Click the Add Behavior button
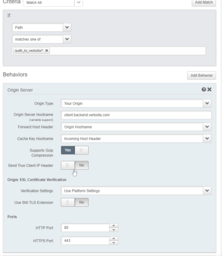Screen dimensions: 222x256 pyautogui.click(x=201, y=76)
